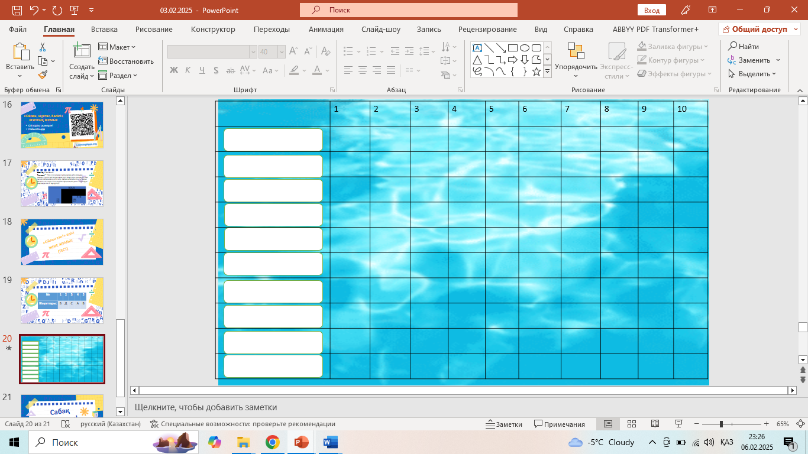The width and height of the screenshot is (808, 454).
Task: Start Slide Show from status bar
Action: pos(679,424)
